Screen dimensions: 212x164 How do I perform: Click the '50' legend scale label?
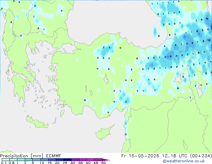[103, 163]
